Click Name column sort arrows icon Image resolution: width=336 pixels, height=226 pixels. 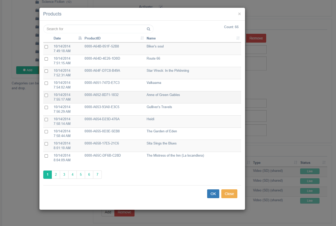[238, 38]
